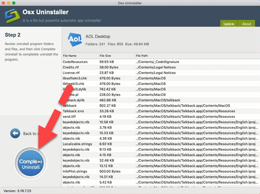Select the send.tiff file row
Screen dimensions: 260x194
(x=161, y=117)
